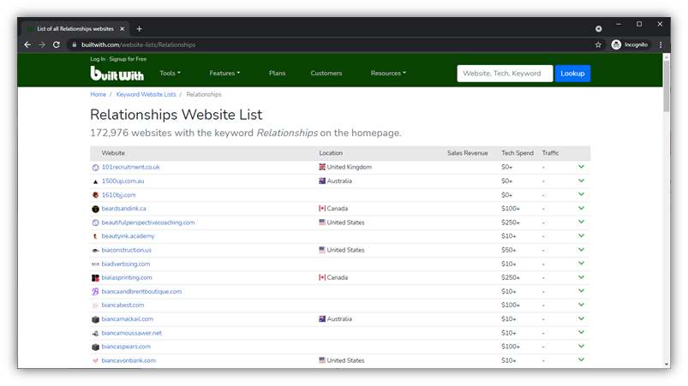Reload the current page
This screenshot has height=386, width=688.
57,45
